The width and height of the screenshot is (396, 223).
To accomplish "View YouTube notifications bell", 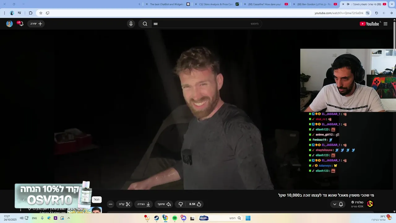I will (20, 24).
